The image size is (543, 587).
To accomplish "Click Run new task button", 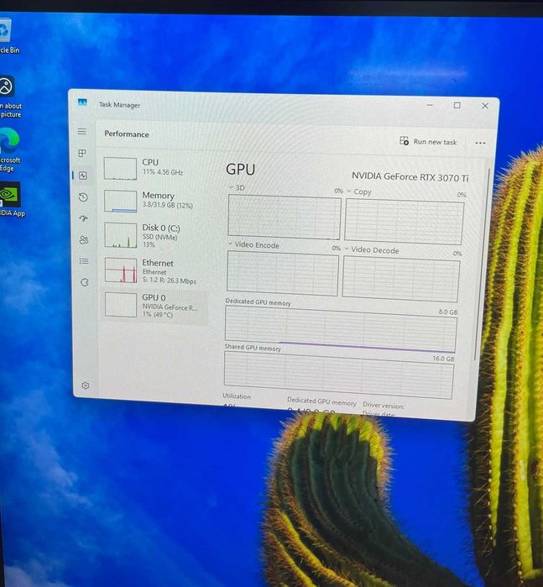I will 428,142.
